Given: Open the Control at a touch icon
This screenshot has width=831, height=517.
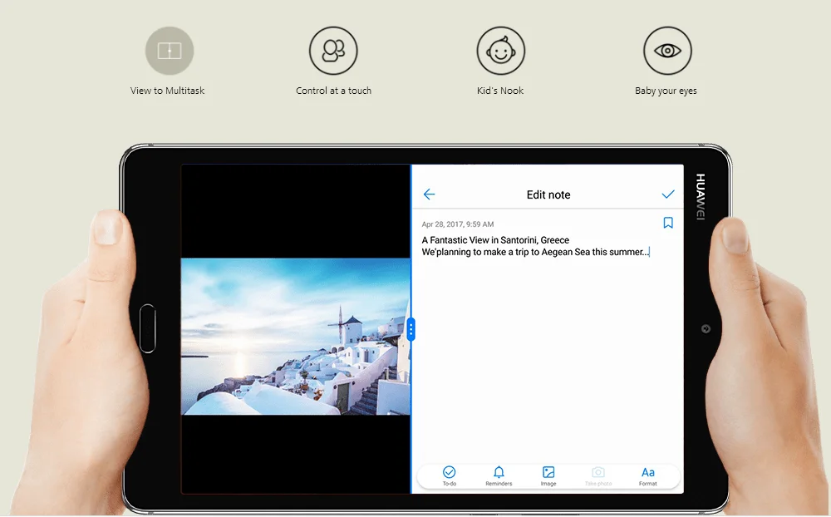Looking at the screenshot, I should 333,51.
